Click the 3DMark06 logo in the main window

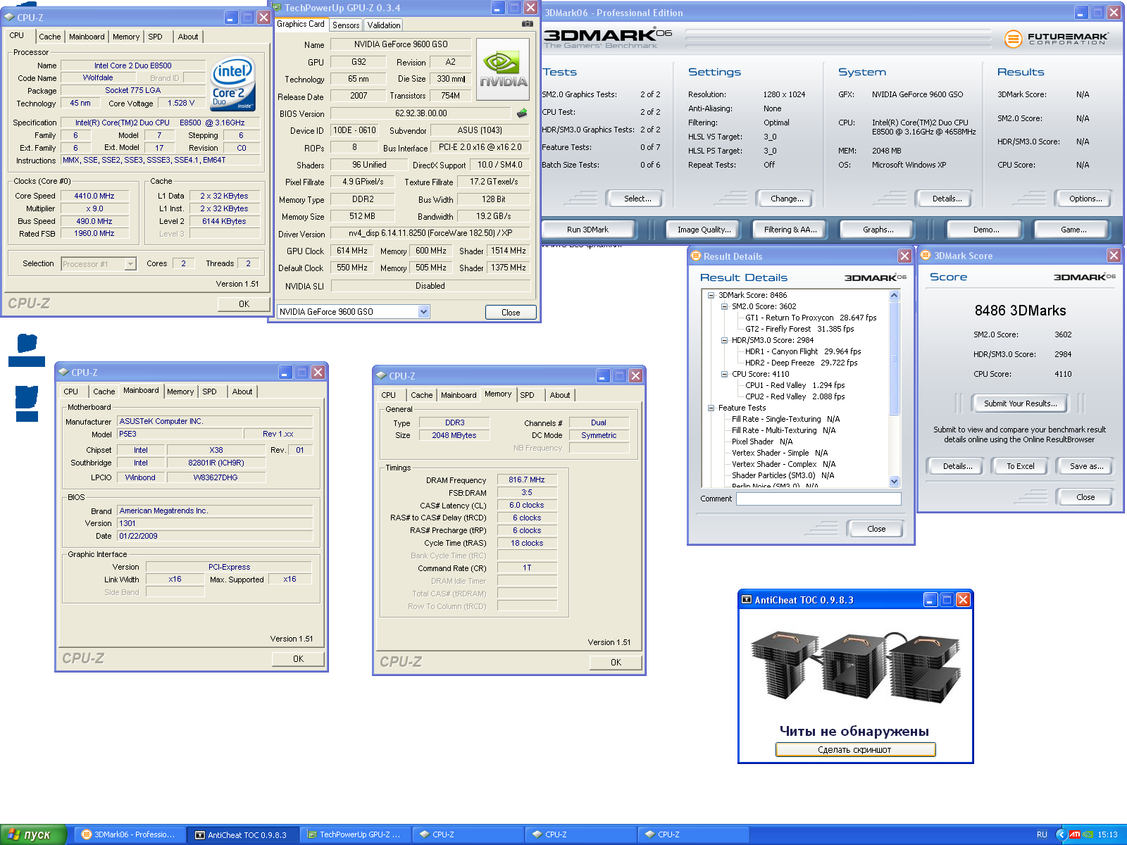click(607, 37)
